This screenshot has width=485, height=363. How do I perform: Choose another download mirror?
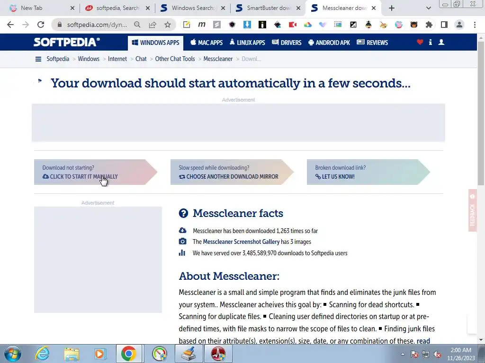point(232,172)
